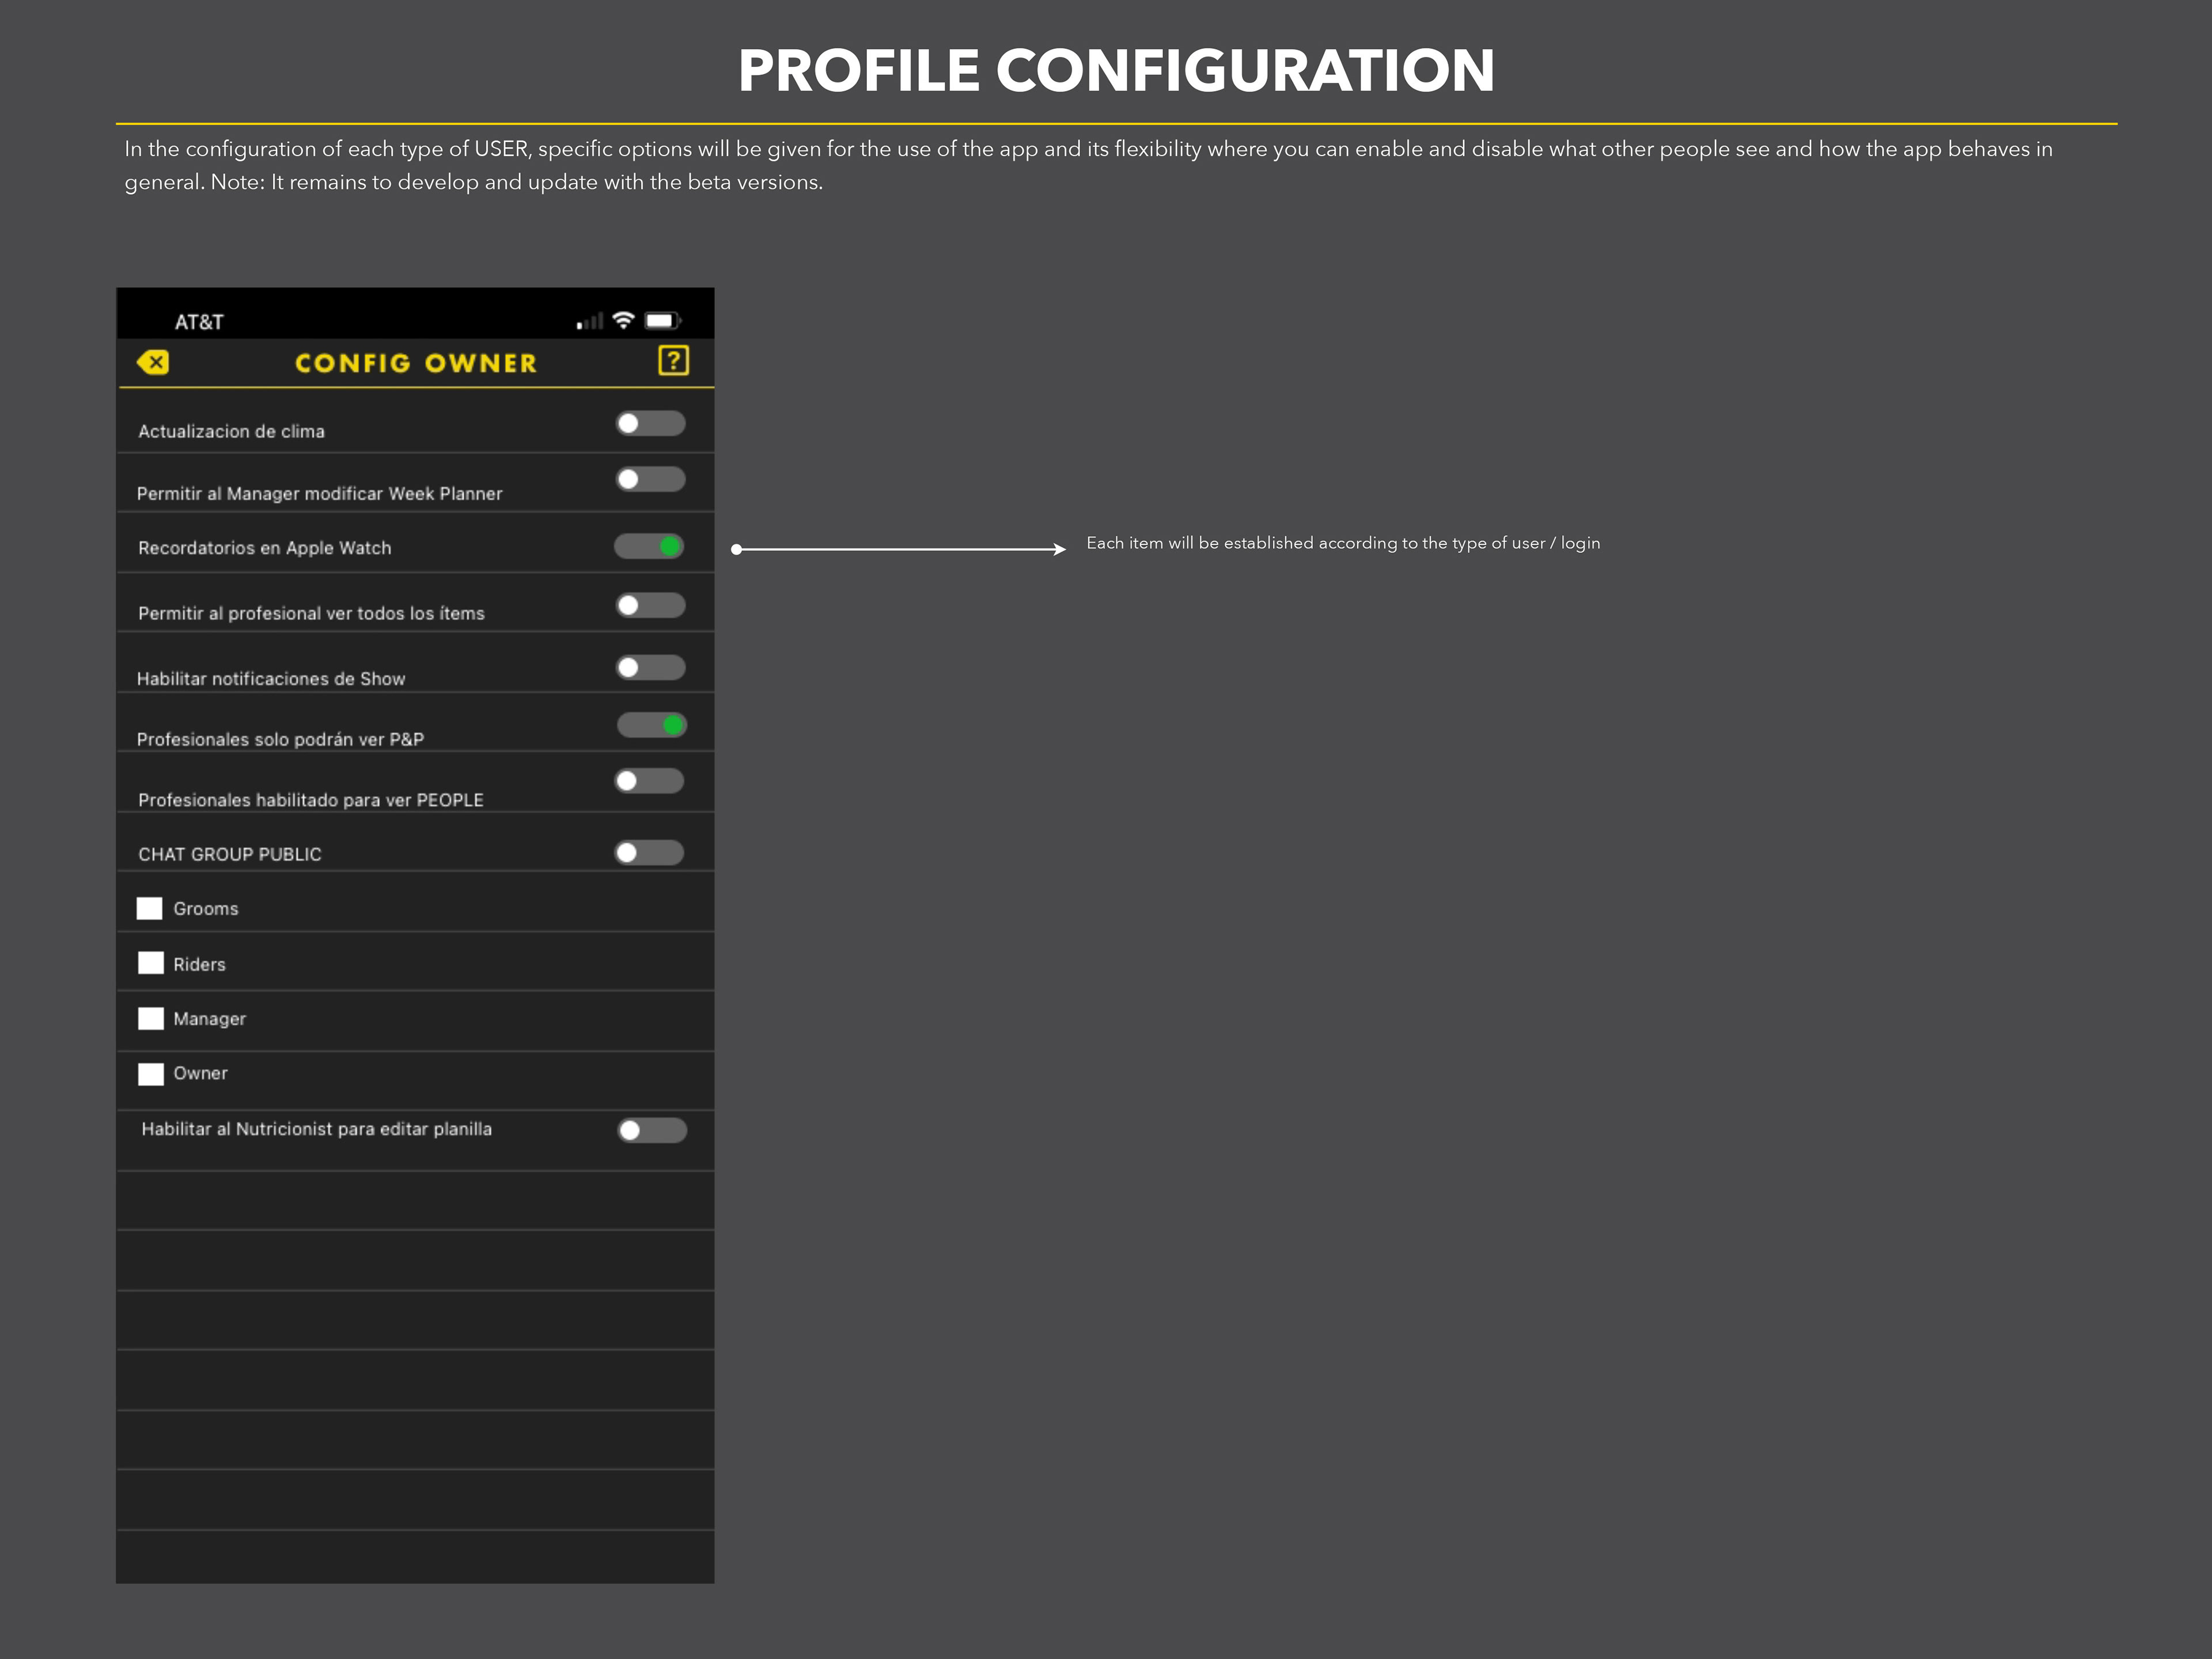The image size is (2212, 1659).
Task: Disable Recordatorios en Apple Watch switch
Action: pos(649,546)
